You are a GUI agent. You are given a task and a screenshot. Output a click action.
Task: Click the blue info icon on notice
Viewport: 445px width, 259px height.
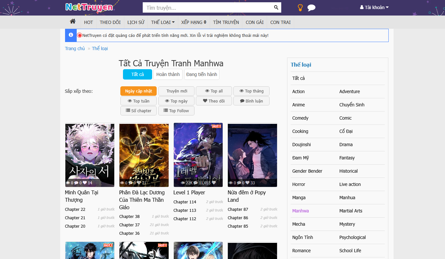pyautogui.click(x=71, y=35)
